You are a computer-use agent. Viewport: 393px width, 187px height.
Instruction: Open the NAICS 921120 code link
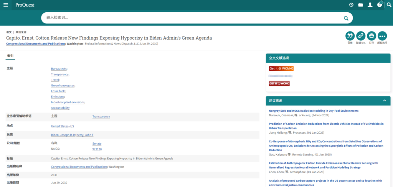tap(97, 149)
